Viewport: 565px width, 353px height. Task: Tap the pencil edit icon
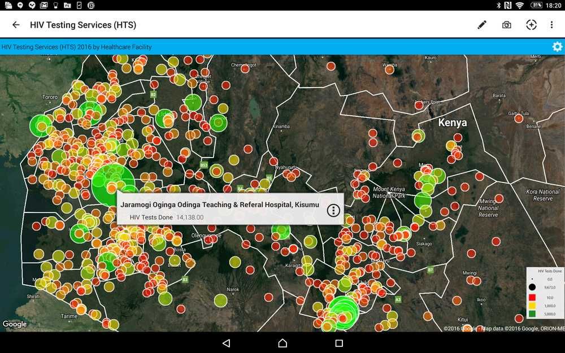pyautogui.click(x=482, y=25)
